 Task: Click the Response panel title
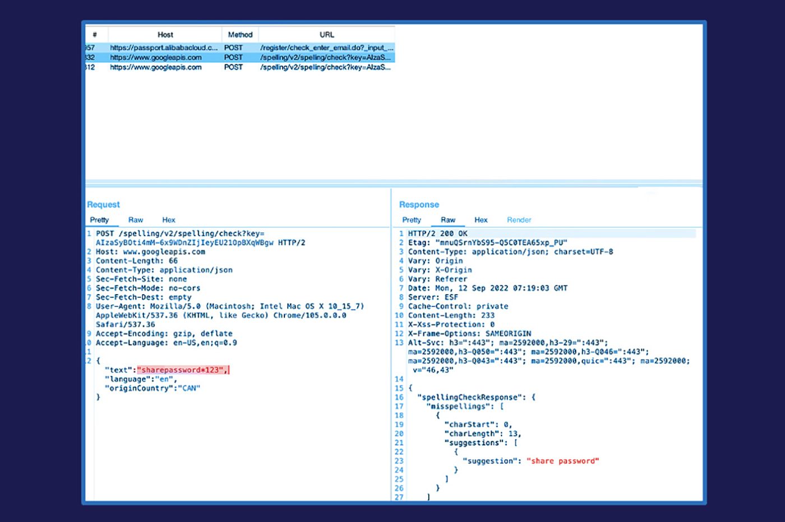(x=419, y=204)
